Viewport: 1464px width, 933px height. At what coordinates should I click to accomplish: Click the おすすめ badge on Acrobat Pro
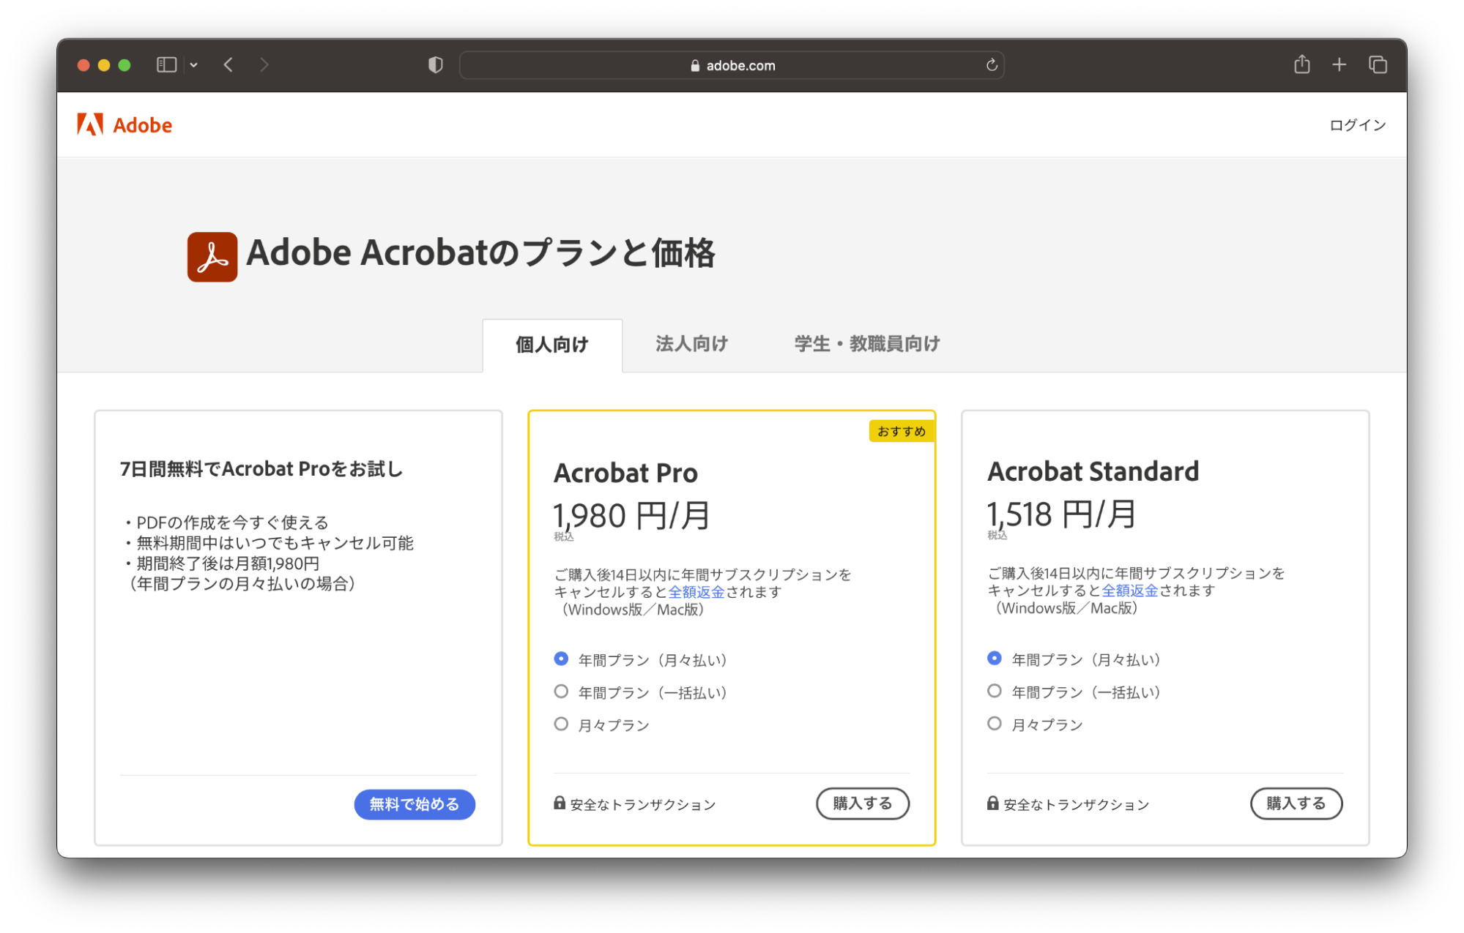(x=902, y=432)
